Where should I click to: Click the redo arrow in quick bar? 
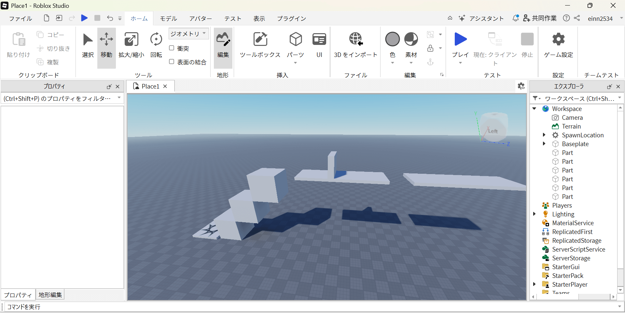[x=72, y=18]
